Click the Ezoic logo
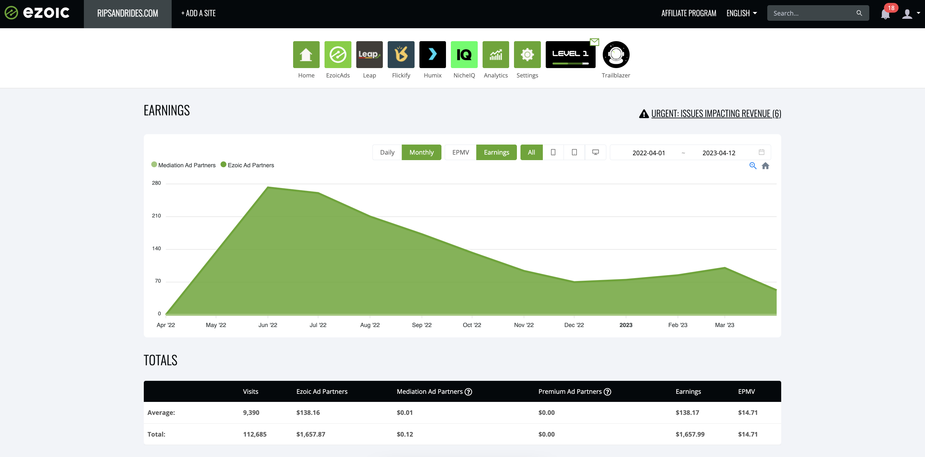The image size is (925, 457). click(37, 13)
